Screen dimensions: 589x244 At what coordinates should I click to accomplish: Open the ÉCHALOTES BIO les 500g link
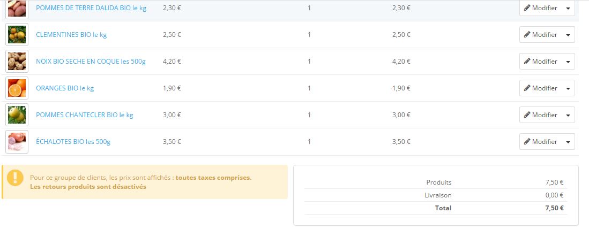tap(73, 142)
